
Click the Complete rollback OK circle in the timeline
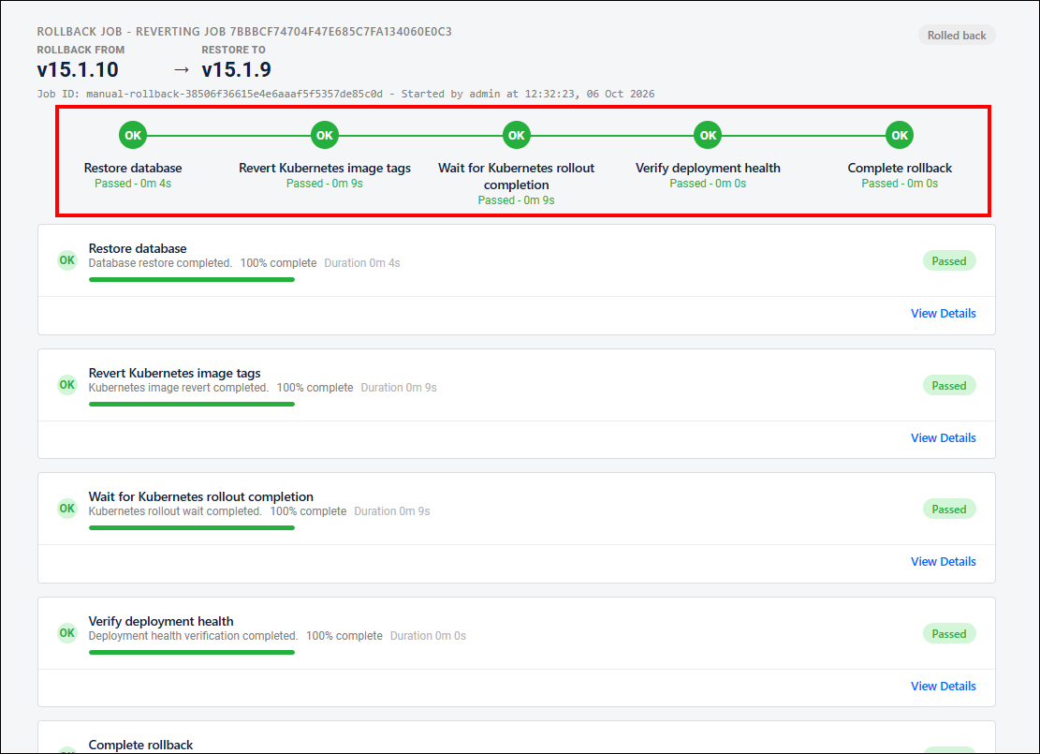coord(900,136)
